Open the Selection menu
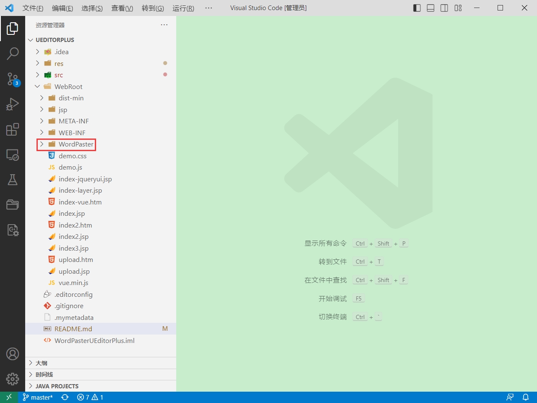This screenshot has height=403, width=537. 92,8
